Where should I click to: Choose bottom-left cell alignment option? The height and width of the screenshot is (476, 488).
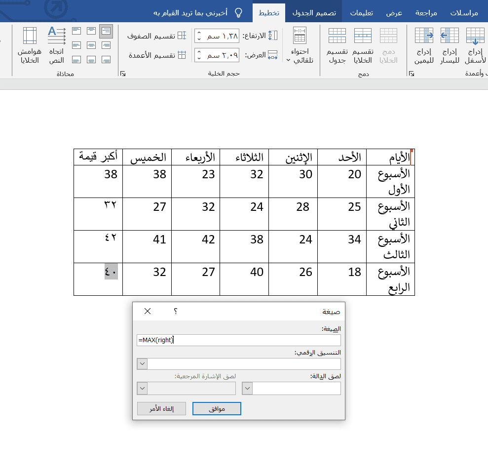[x=76, y=60]
